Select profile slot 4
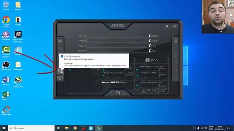 coord(175,71)
